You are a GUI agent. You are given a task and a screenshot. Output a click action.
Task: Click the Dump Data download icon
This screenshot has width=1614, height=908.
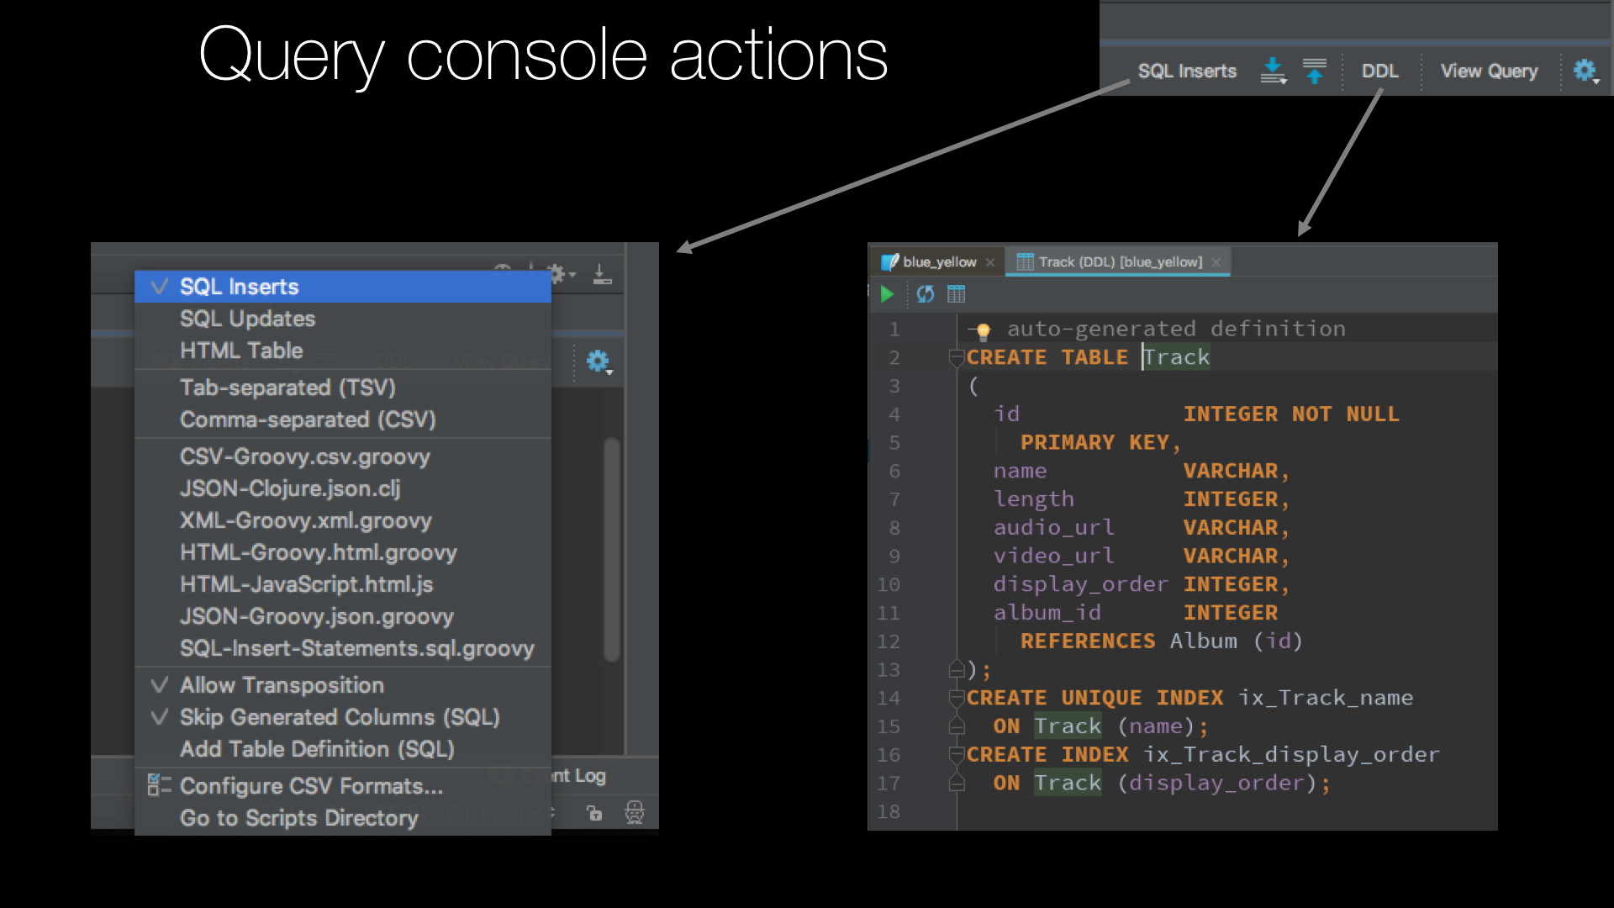pyautogui.click(x=1273, y=71)
